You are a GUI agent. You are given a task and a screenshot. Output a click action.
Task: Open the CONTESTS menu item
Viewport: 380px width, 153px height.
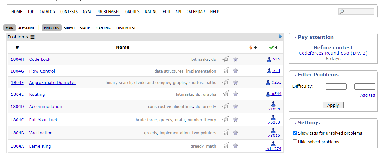(x=69, y=12)
